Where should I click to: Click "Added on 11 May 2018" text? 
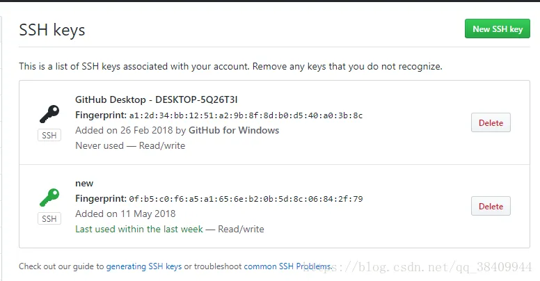(x=125, y=214)
